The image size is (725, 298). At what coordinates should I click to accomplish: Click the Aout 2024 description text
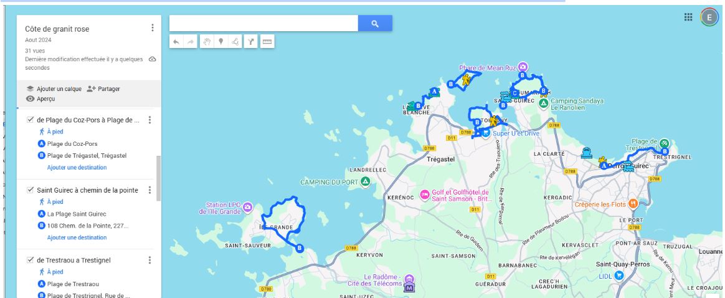pos(39,41)
